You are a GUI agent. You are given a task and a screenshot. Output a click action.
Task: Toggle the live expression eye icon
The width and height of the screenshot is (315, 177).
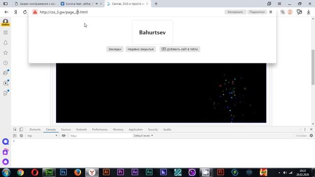point(63,136)
